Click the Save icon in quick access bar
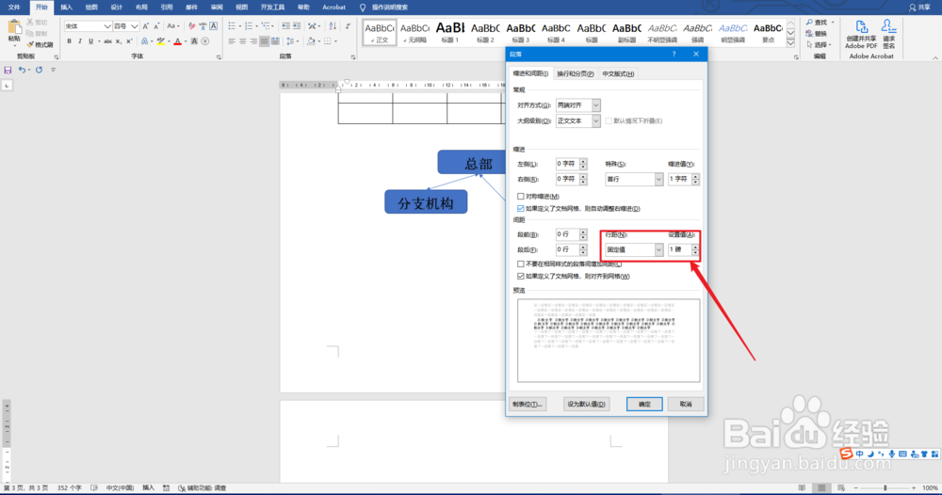Image resolution: width=942 pixels, height=495 pixels. click(8, 71)
